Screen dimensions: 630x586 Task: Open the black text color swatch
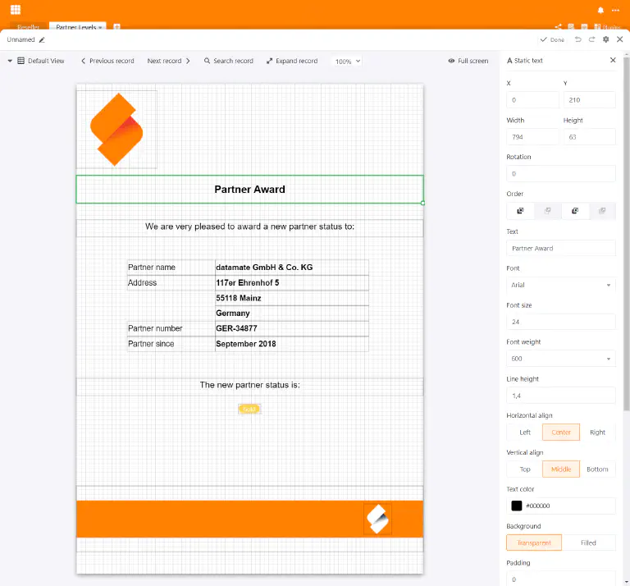pyautogui.click(x=517, y=506)
